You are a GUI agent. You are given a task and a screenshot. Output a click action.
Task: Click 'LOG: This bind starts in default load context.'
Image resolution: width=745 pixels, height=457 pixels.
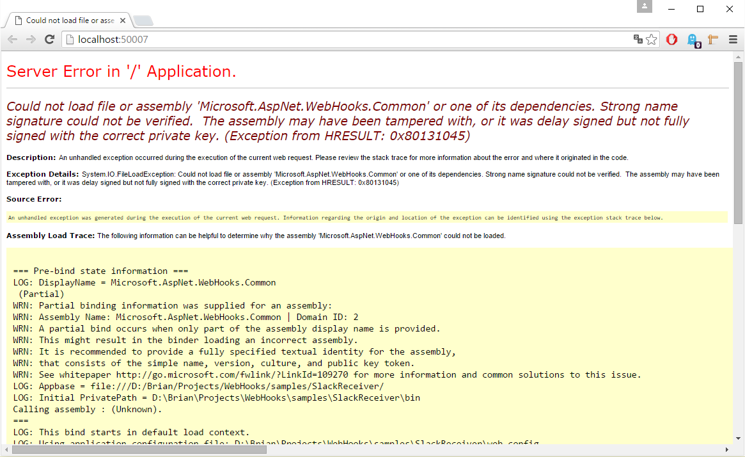(131, 432)
